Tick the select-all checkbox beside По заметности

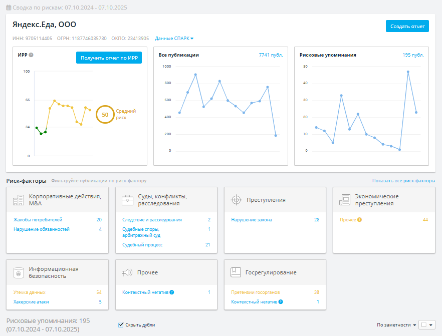pyautogui.click(x=423, y=325)
